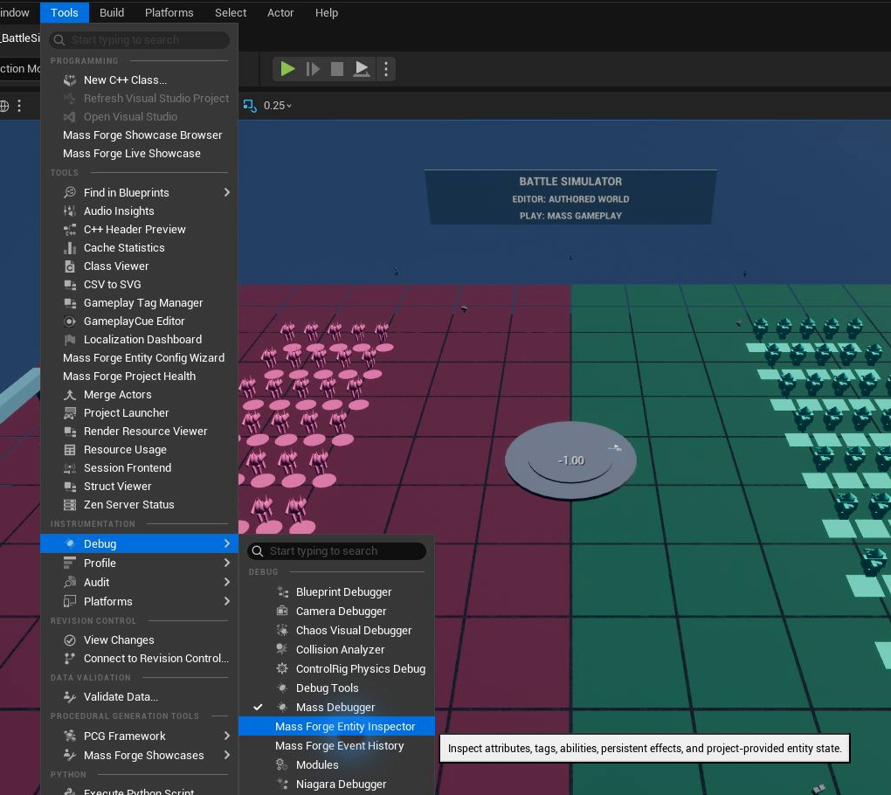Click the Stop simulation button
The width and height of the screenshot is (891, 795).
coord(337,69)
